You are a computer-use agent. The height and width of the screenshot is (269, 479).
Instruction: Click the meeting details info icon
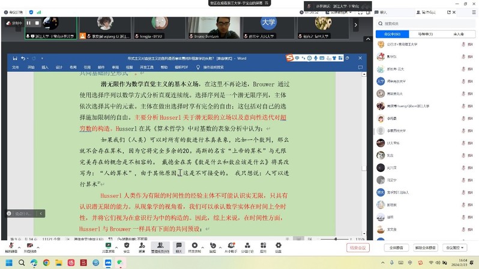pos(6,12)
